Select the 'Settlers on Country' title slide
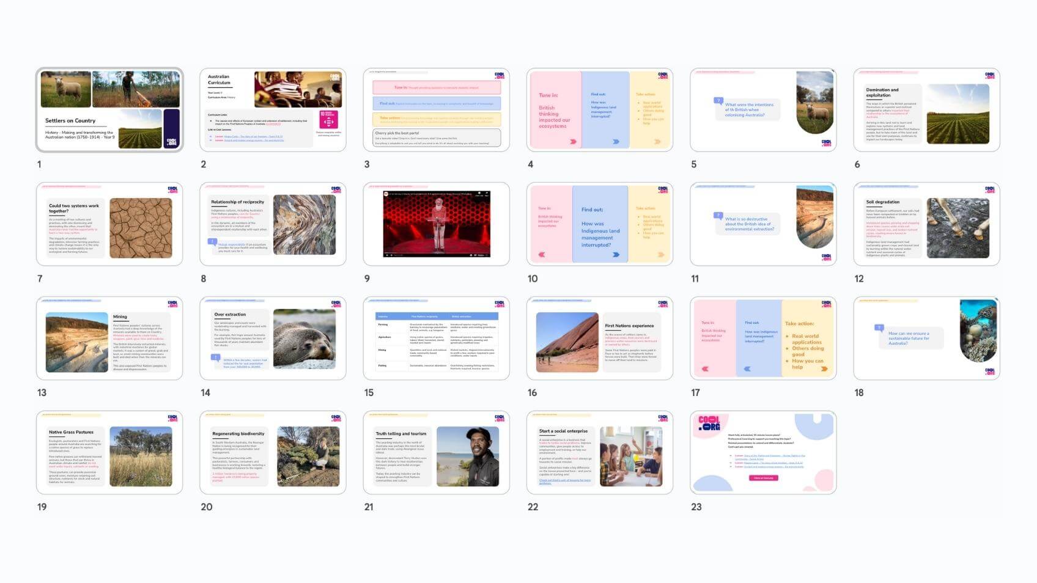Screen dimensions: 1037x583 pyautogui.click(x=109, y=110)
